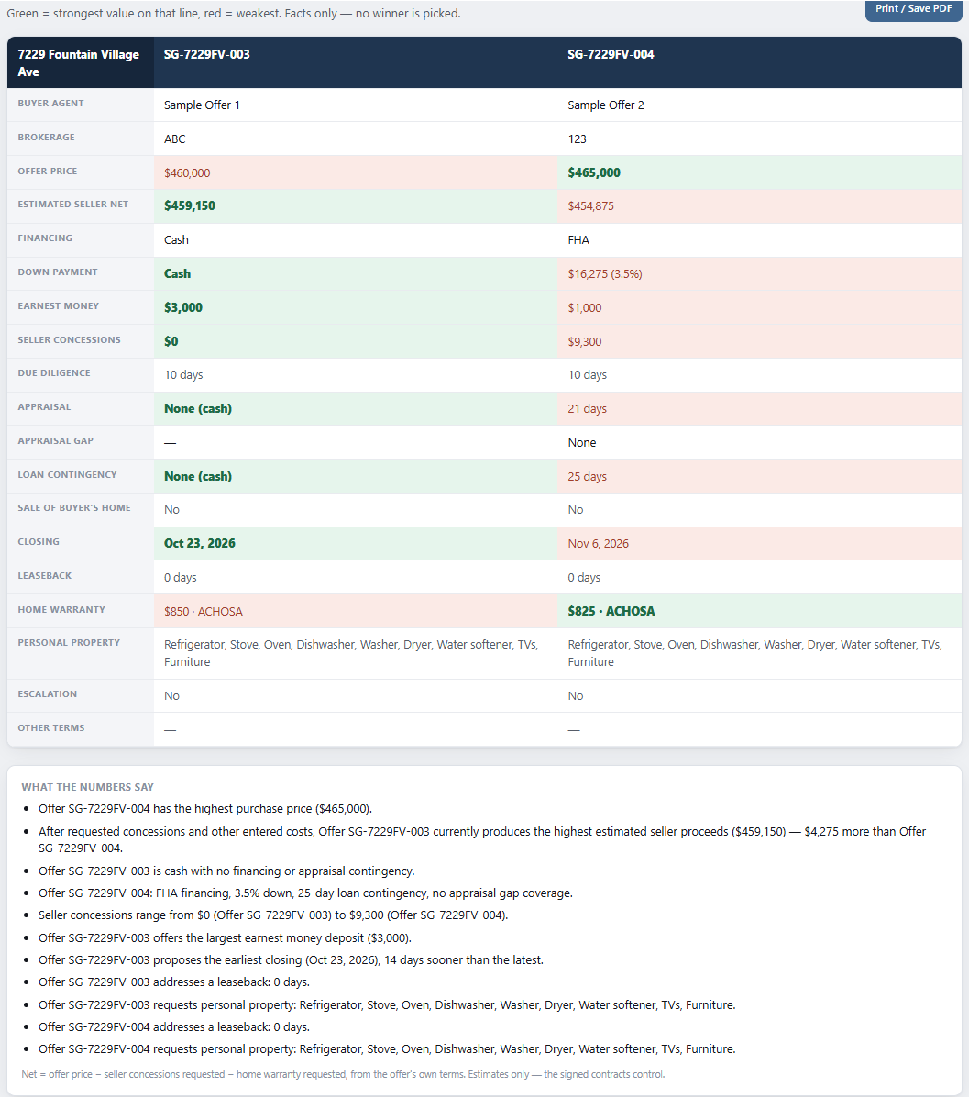Click the 7229 Fountain Village Ave heading
The height and width of the screenshot is (1098, 969).
click(x=78, y=63)
